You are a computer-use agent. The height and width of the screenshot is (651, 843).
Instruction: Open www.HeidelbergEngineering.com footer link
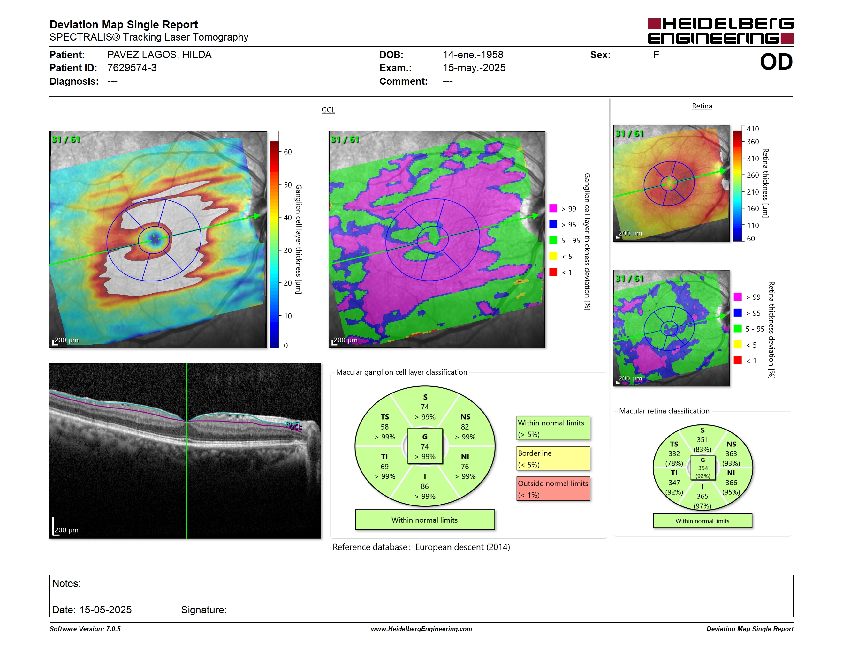point(421,629)
